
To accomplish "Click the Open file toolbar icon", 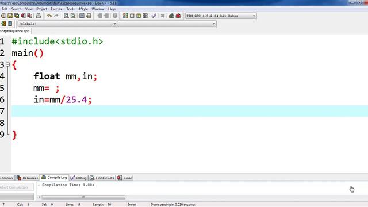I will click(3, 16).
